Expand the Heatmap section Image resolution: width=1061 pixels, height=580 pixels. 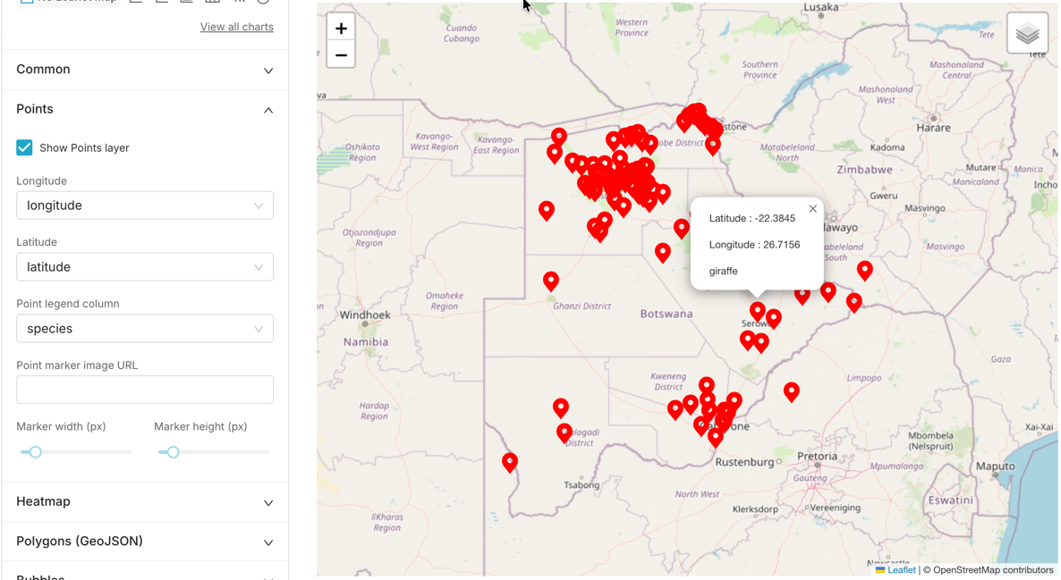(x=145, y=501)
